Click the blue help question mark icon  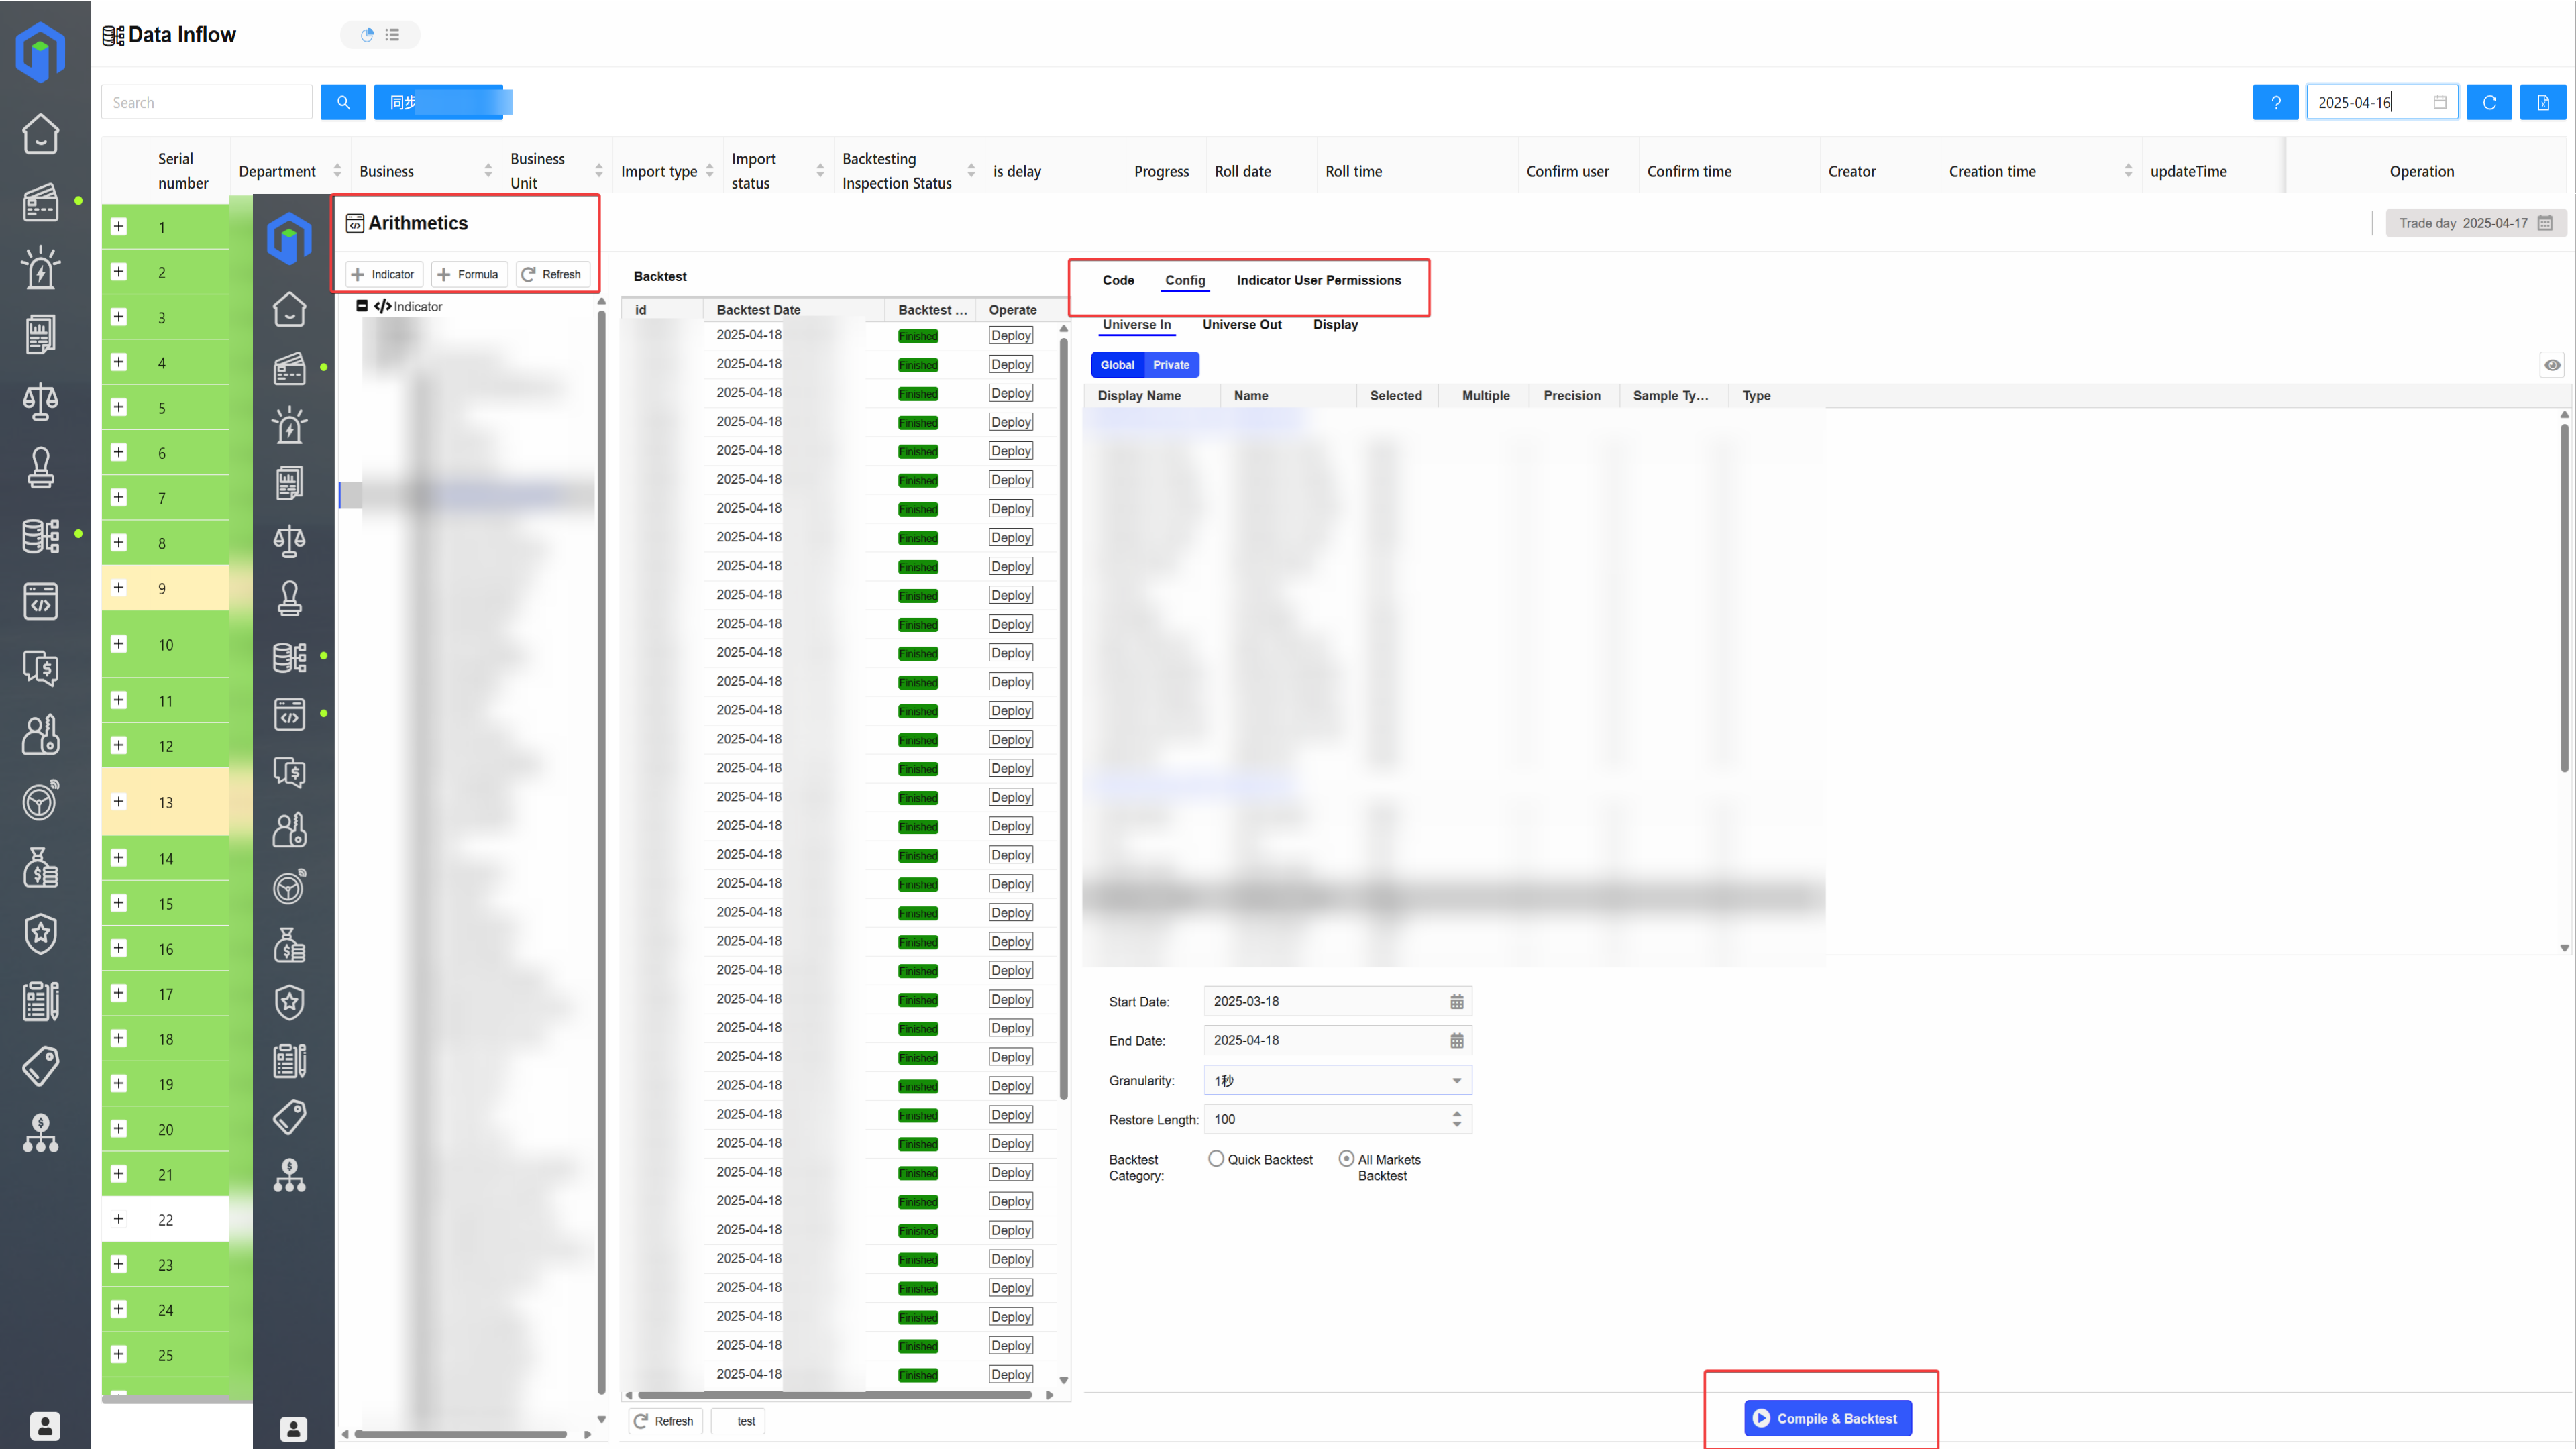[x=2275, y=102]
